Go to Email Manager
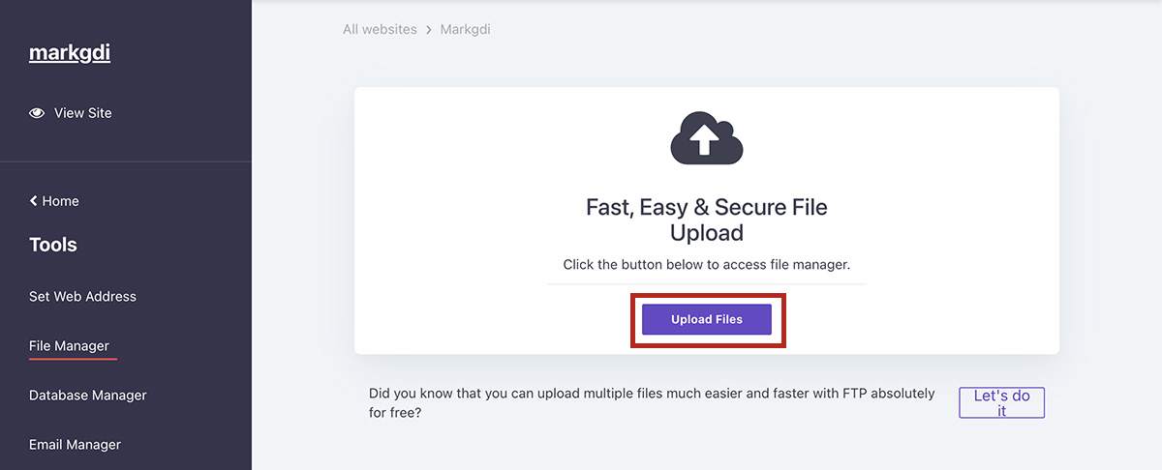1162x470 pixels. [75, 445]
